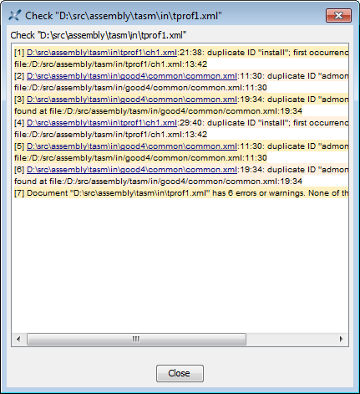Click continuation line under message [5] ending 11:30
This screenshot has height=394, width=360.
coord(140,158)
